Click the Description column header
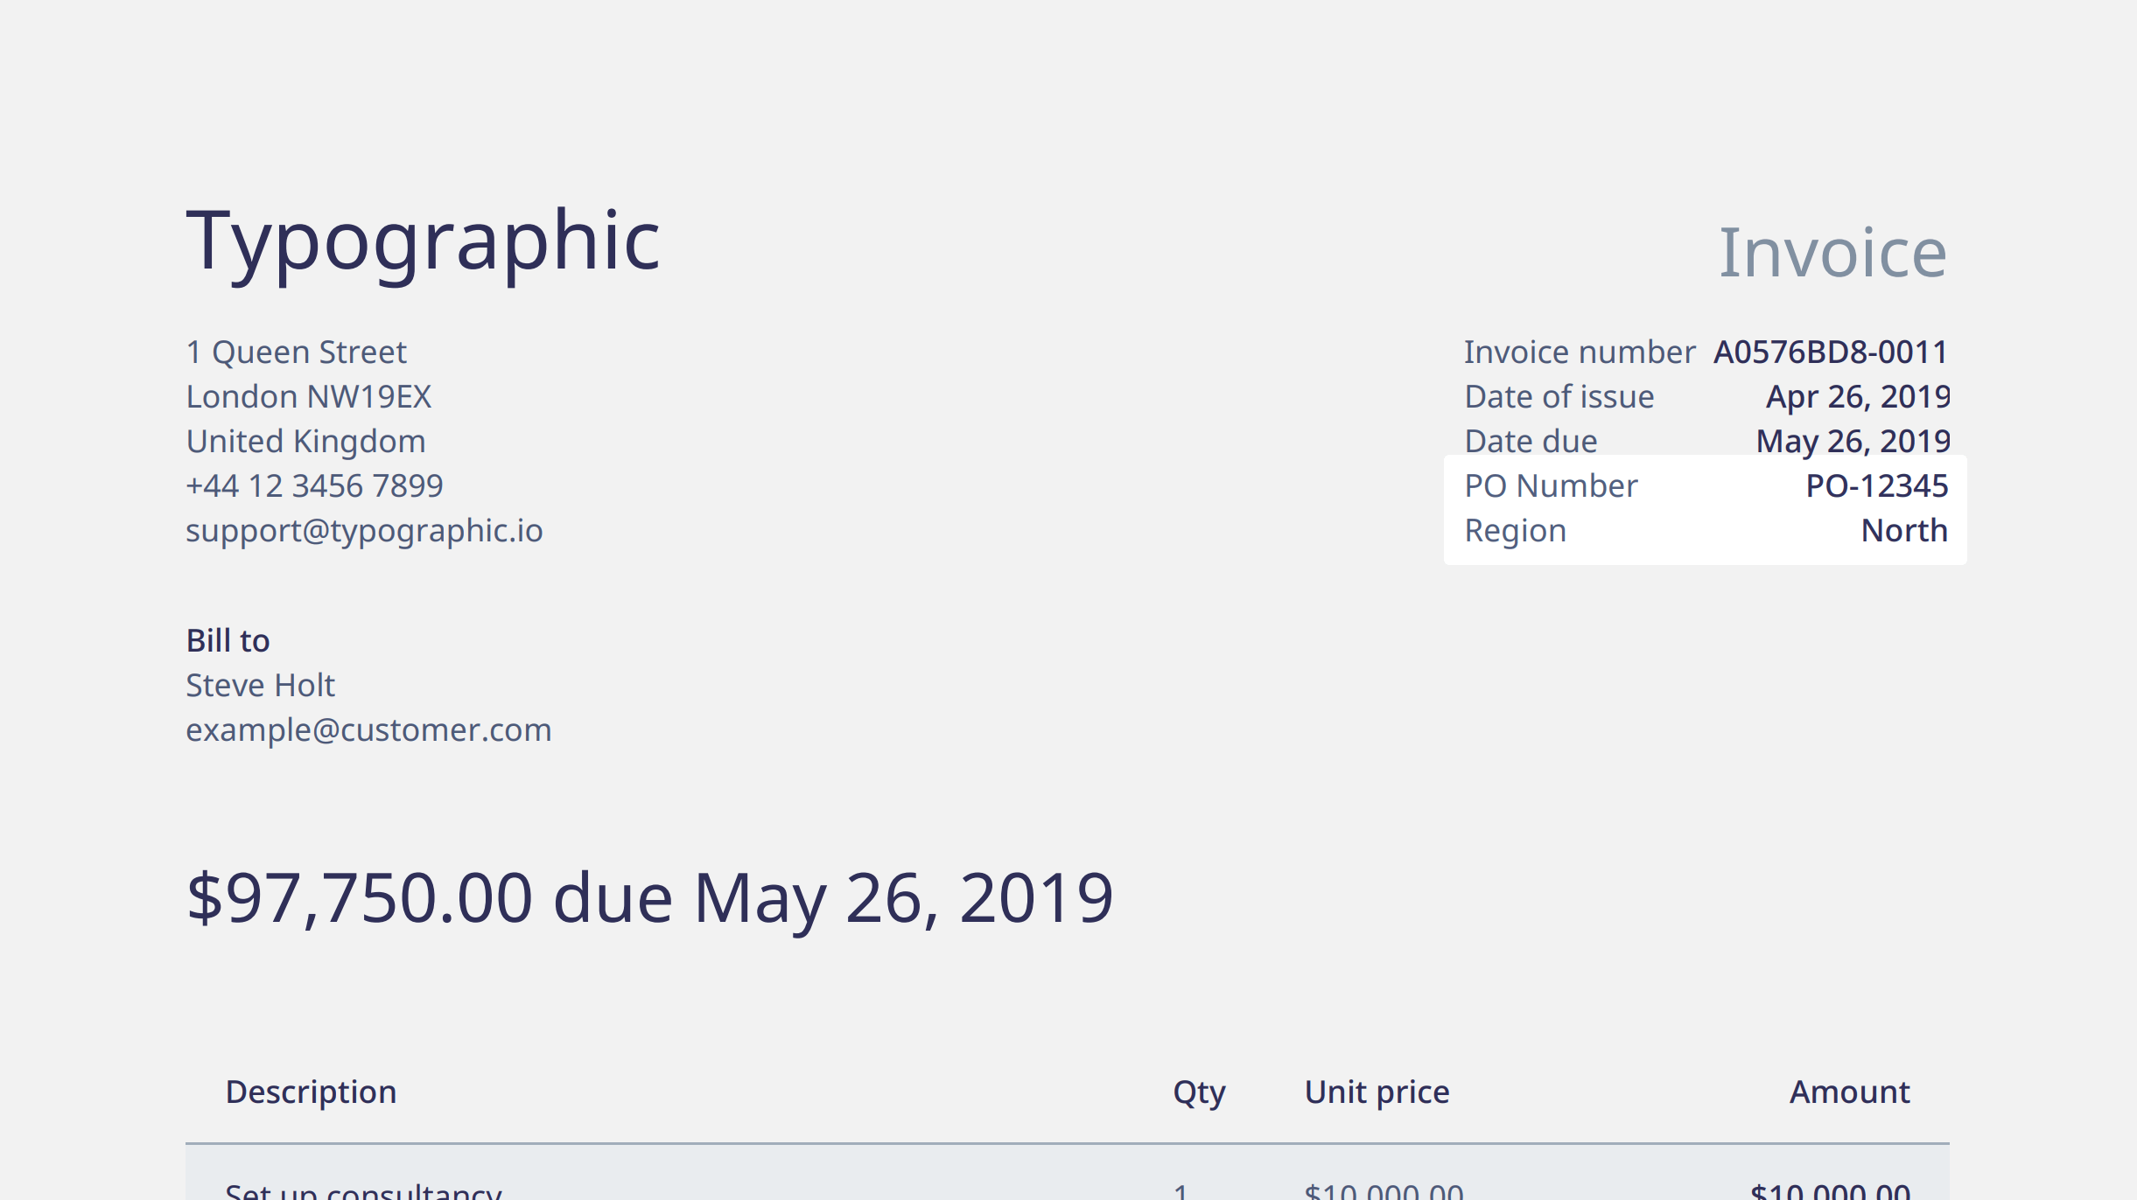The width and height of the screenshot is (2137, 1200). click(311, 1093)
